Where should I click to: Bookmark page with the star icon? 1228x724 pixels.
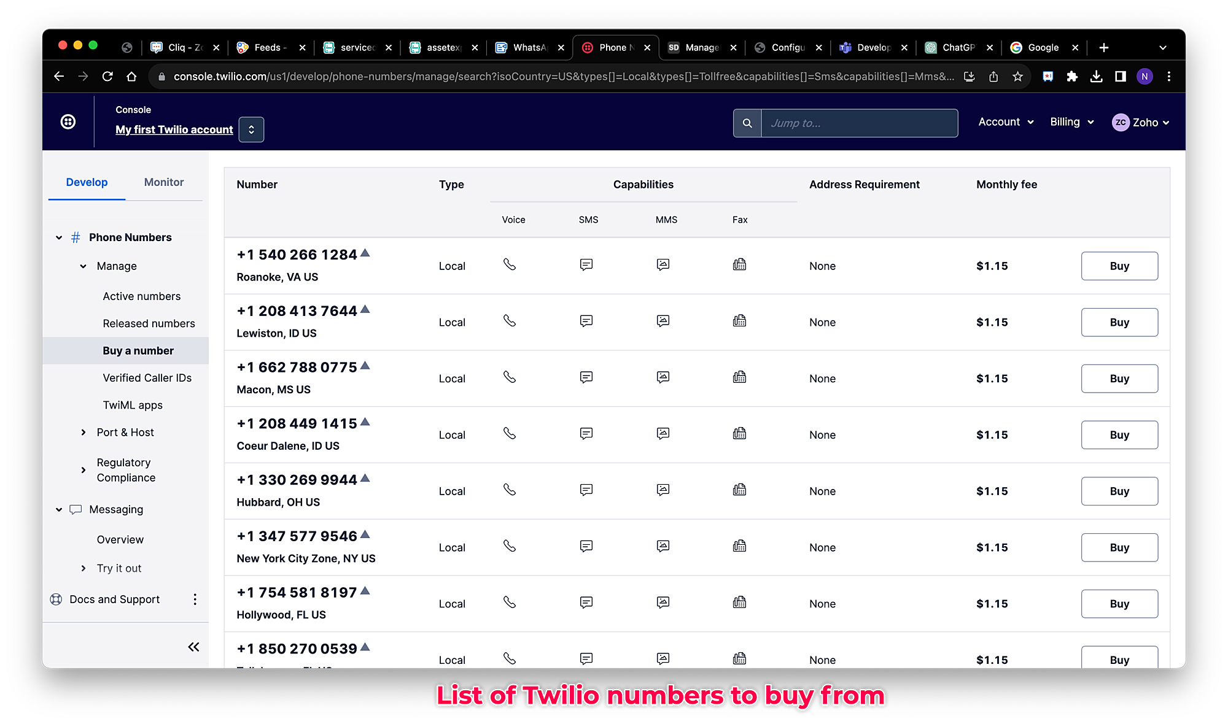1017,77
